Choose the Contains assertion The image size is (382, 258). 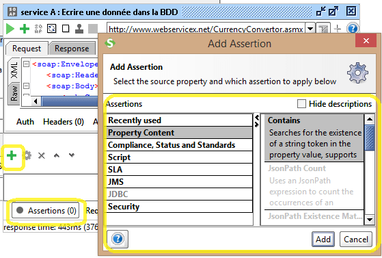coord(314,138)
